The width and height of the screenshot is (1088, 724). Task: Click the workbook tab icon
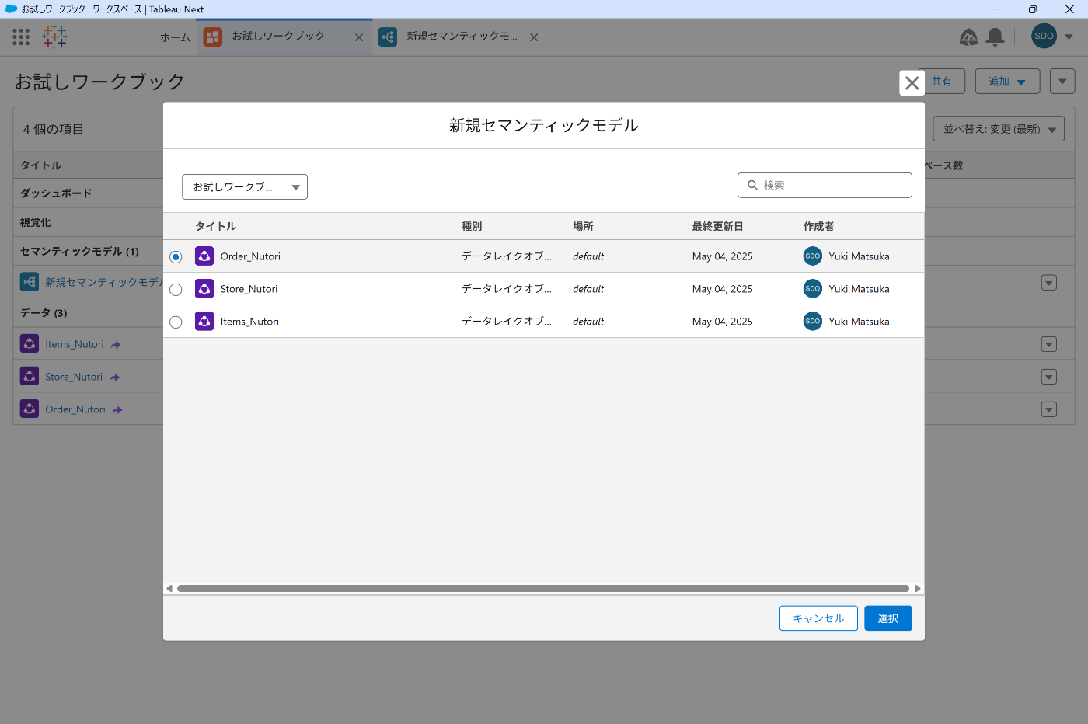[213, 37]
